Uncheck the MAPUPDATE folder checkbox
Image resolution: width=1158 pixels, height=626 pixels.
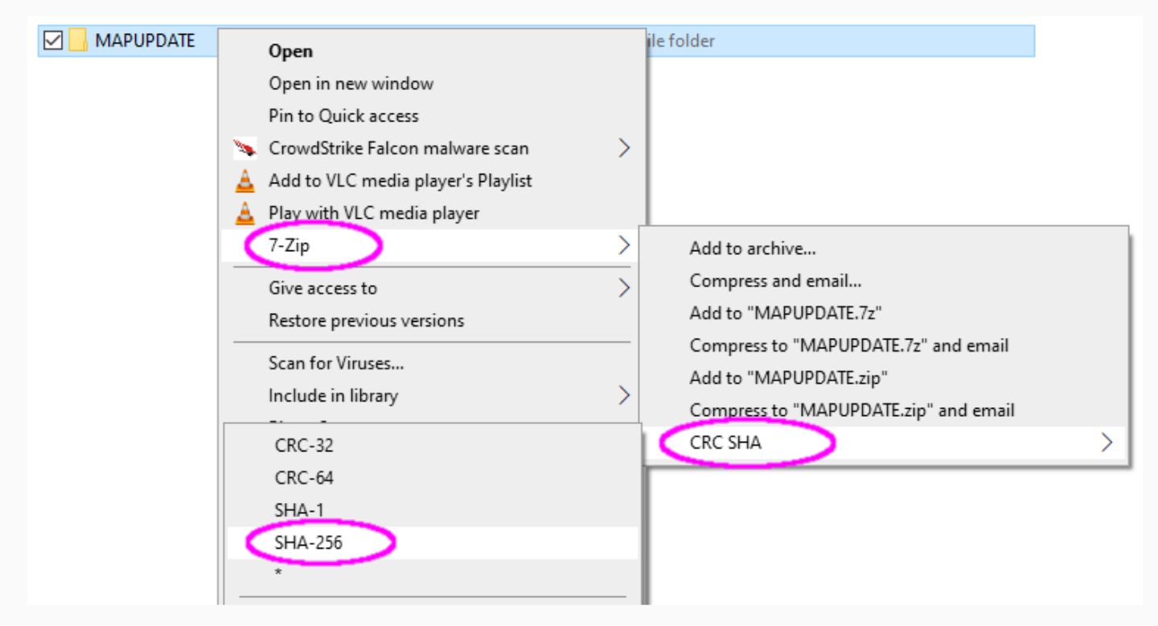click(x=52, y=40)
